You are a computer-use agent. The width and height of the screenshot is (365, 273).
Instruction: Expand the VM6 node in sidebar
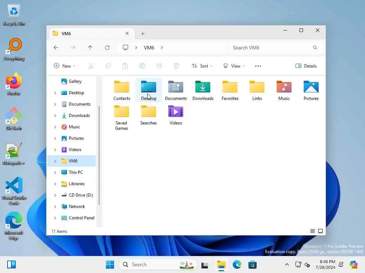click(55, 161)
